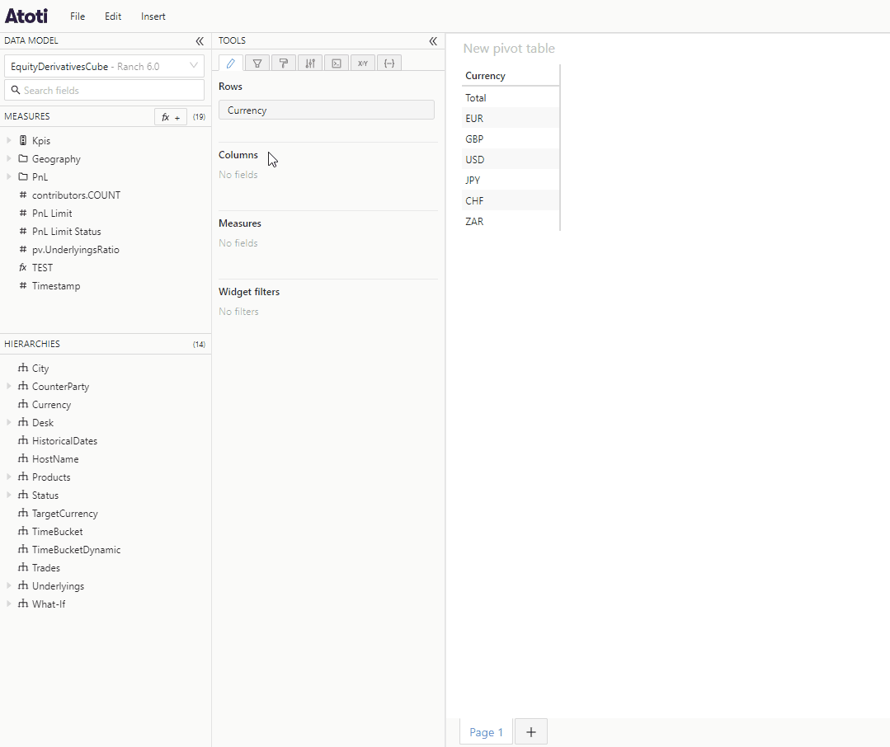Expand the What-If hierarchy
The height and width of the screenshot is (747, 890).
click(x=8, y=604)
